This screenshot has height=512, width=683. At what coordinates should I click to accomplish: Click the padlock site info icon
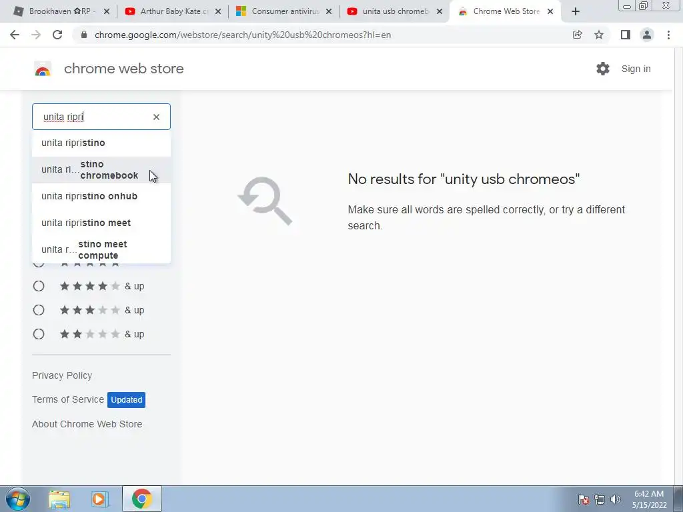[x=84, y=35]
